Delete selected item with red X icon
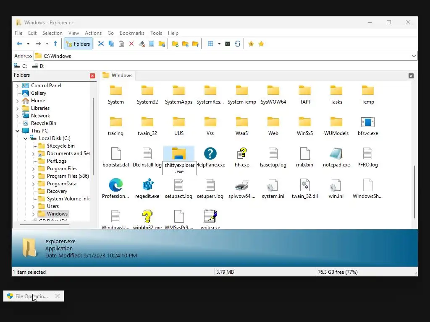 pyautogui.click(x=131, y=44)
